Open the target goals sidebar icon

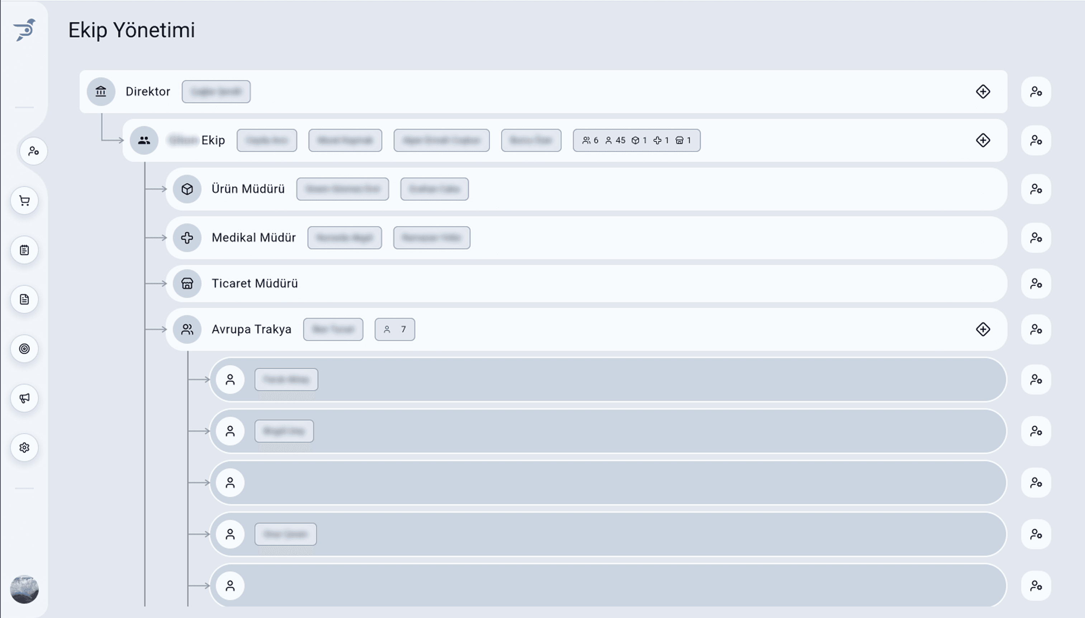(24, 349)
